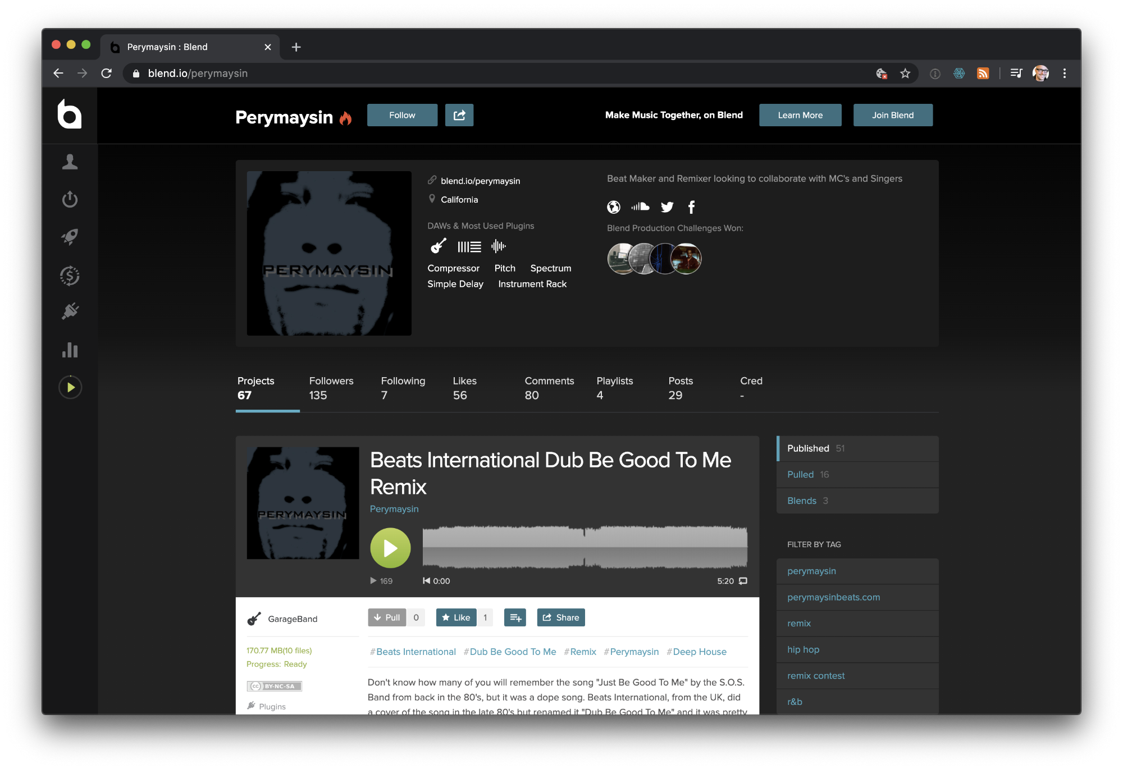Toggle the Like button on the track
Image resolution: width=1123 pixels, height=770 pixels.
click(456, 617)
